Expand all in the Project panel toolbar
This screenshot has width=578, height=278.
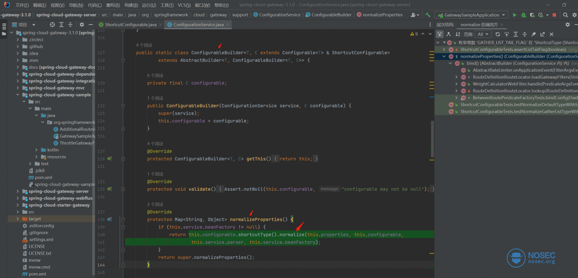click(x=62, y=25)
